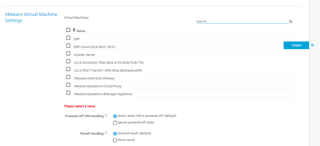Viewport: 320px width, 146px height.
Task: Click the search magnifier icon
Action: point(291,22)
